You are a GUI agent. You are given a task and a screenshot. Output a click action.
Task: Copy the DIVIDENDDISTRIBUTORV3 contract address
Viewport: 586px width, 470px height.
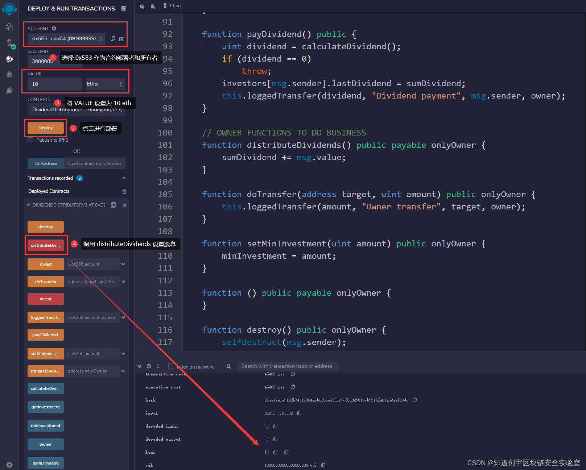(x=114, y=205)
